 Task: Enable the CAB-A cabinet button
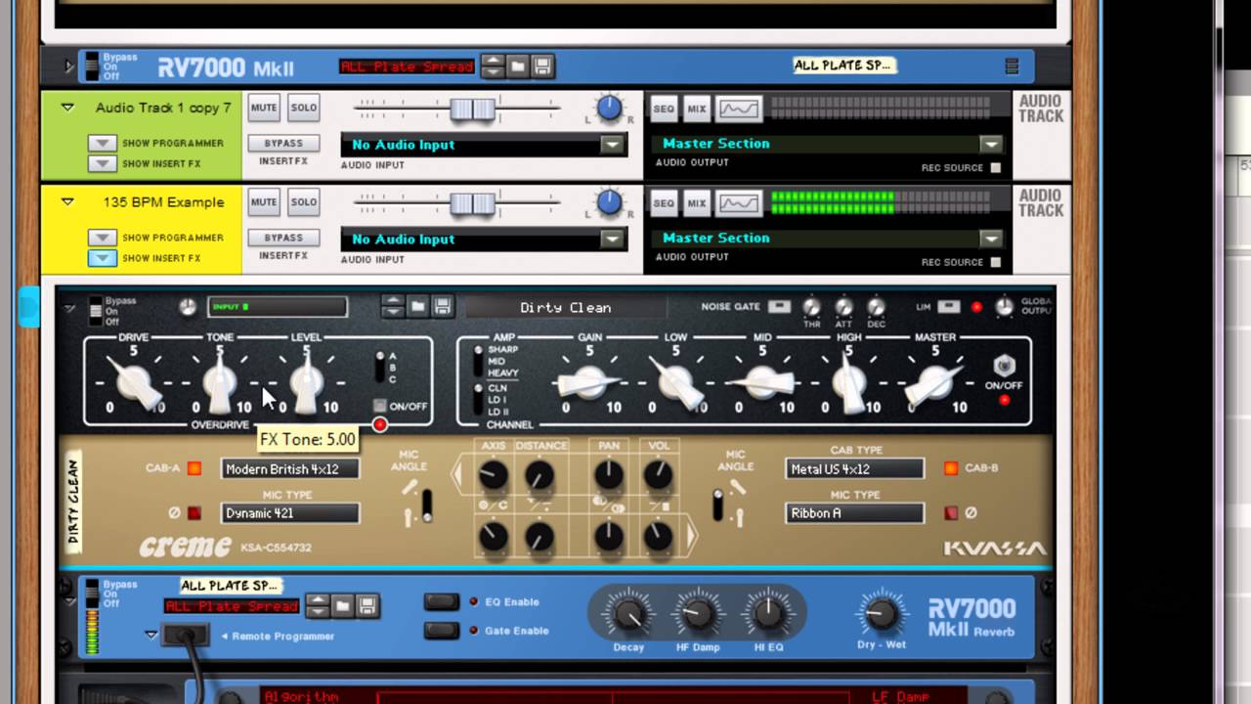[x=194, y=468]
